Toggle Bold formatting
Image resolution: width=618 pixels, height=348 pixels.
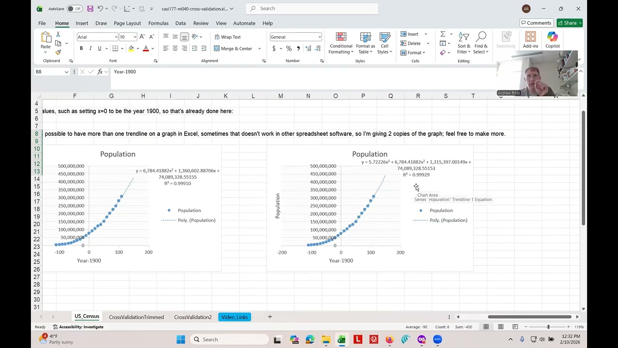(81, 48)
